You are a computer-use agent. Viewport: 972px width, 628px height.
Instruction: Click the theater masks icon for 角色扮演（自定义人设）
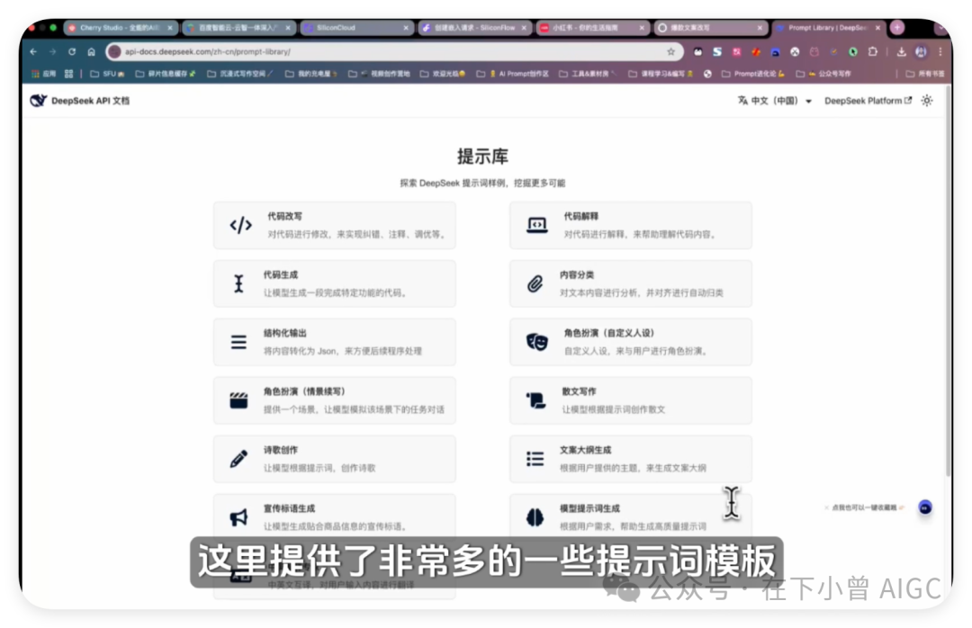[536, 342]
